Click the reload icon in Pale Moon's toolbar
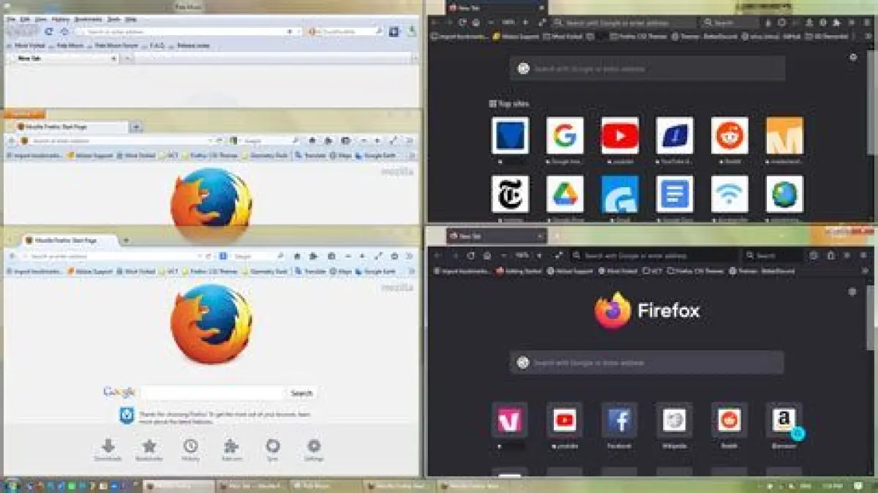The width and height of the screenshot is (878, 493). [x=49, y=31]
